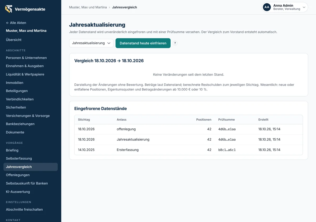
Task: Open Bankbeziehungen section
Action: (x=20, y=124)
